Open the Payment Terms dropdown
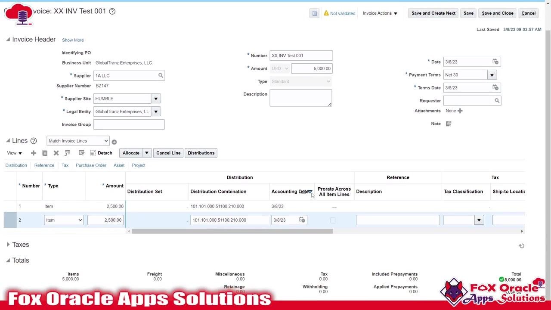 coord(492,75)
